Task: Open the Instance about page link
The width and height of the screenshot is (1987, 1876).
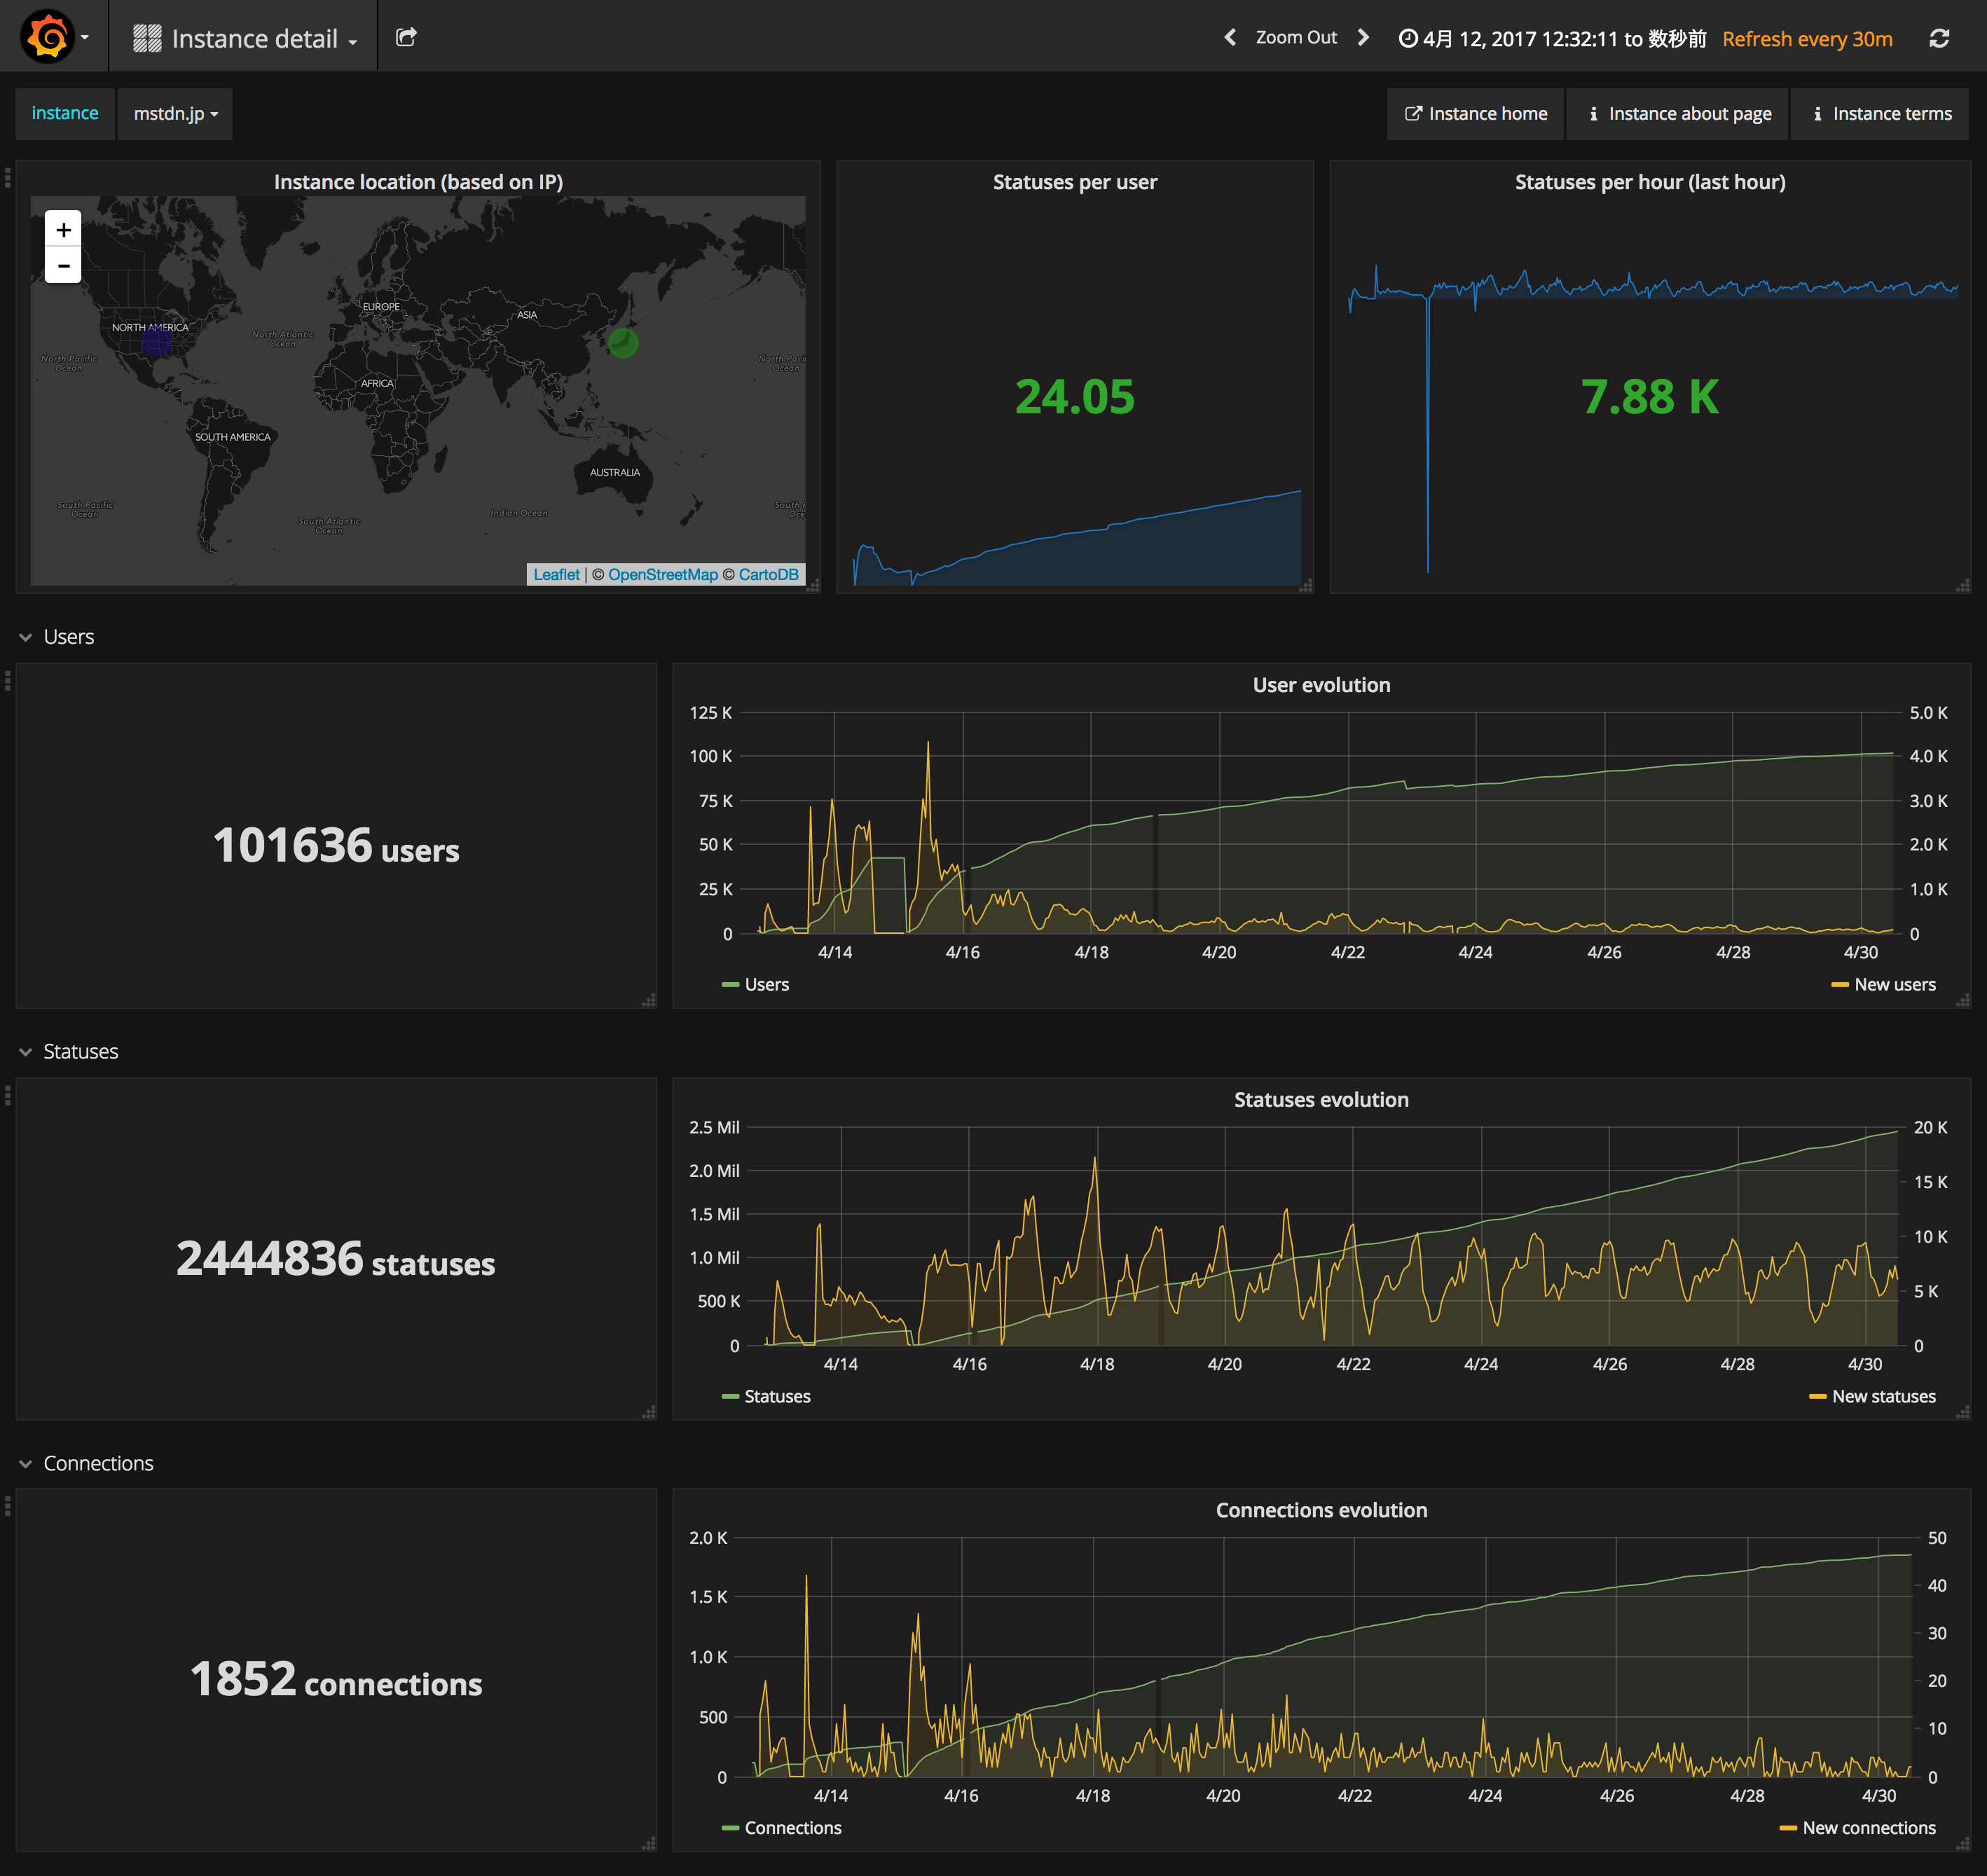Action: click(1680, 114)
